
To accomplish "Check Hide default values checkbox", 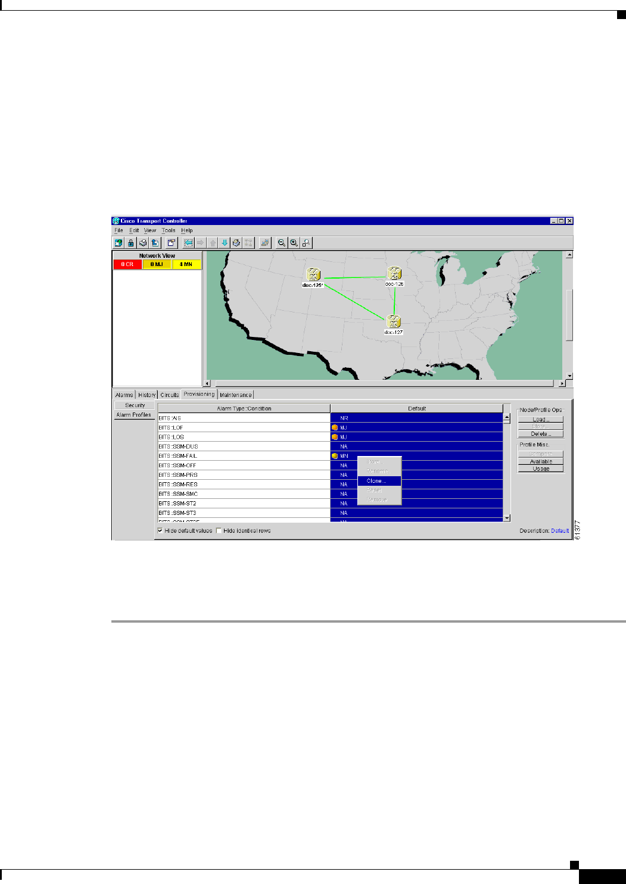I will tap(160, 530).
